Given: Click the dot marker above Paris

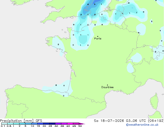Looking at the screenshot, I should (98, 36).
